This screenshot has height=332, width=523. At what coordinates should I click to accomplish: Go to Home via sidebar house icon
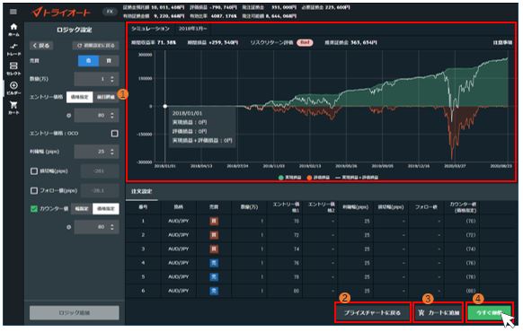pos(13,30)
